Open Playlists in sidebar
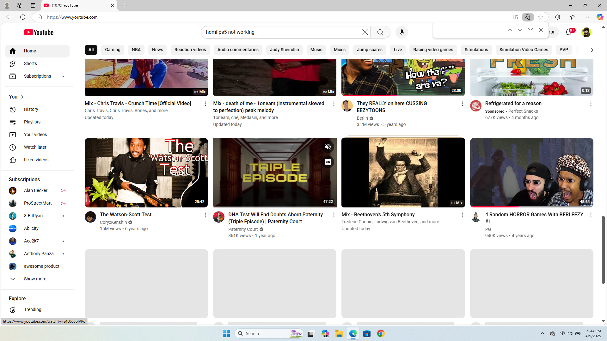Image resolution: width=607 pixels, height=341 pixels. [37, 122]
